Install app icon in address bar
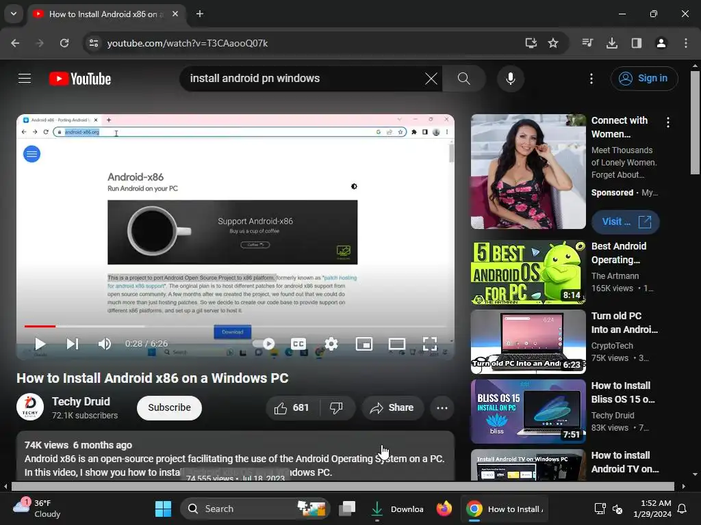The image size is (701, 525). (531, 43)
